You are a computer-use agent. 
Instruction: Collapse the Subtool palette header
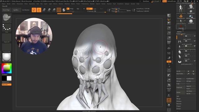179,32
